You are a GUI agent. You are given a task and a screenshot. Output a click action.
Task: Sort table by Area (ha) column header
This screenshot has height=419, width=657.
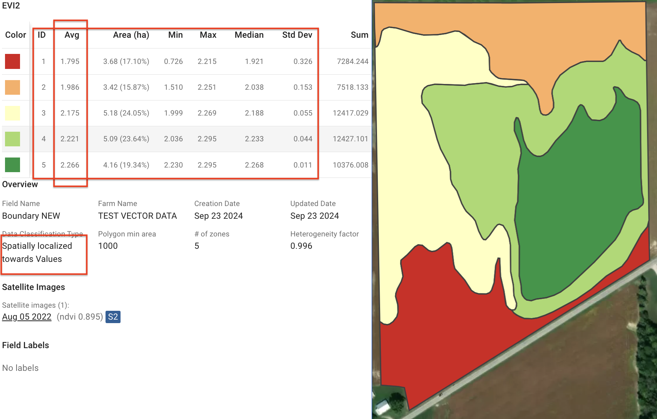131,35
